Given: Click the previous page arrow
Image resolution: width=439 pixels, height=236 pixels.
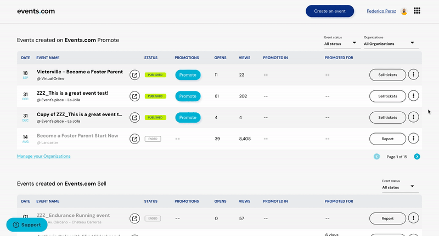Looking at the screenshot, I should coord(377,157).
